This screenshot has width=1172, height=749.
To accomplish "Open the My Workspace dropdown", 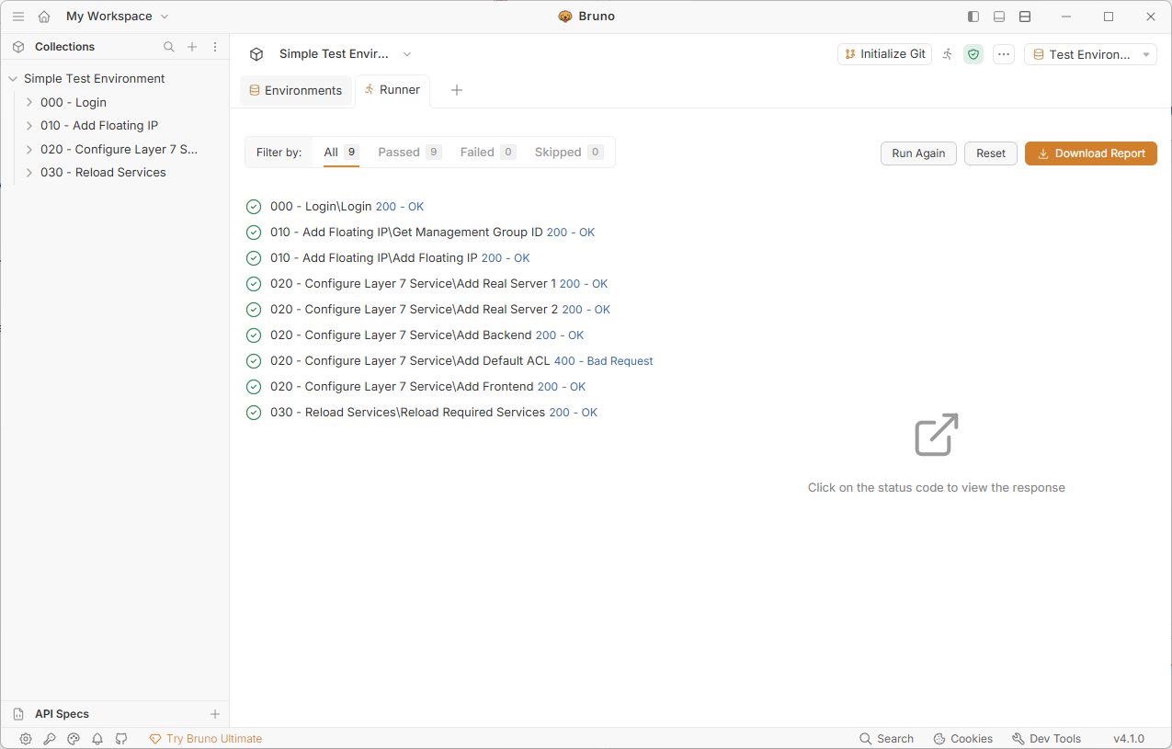I will (118, 17).
